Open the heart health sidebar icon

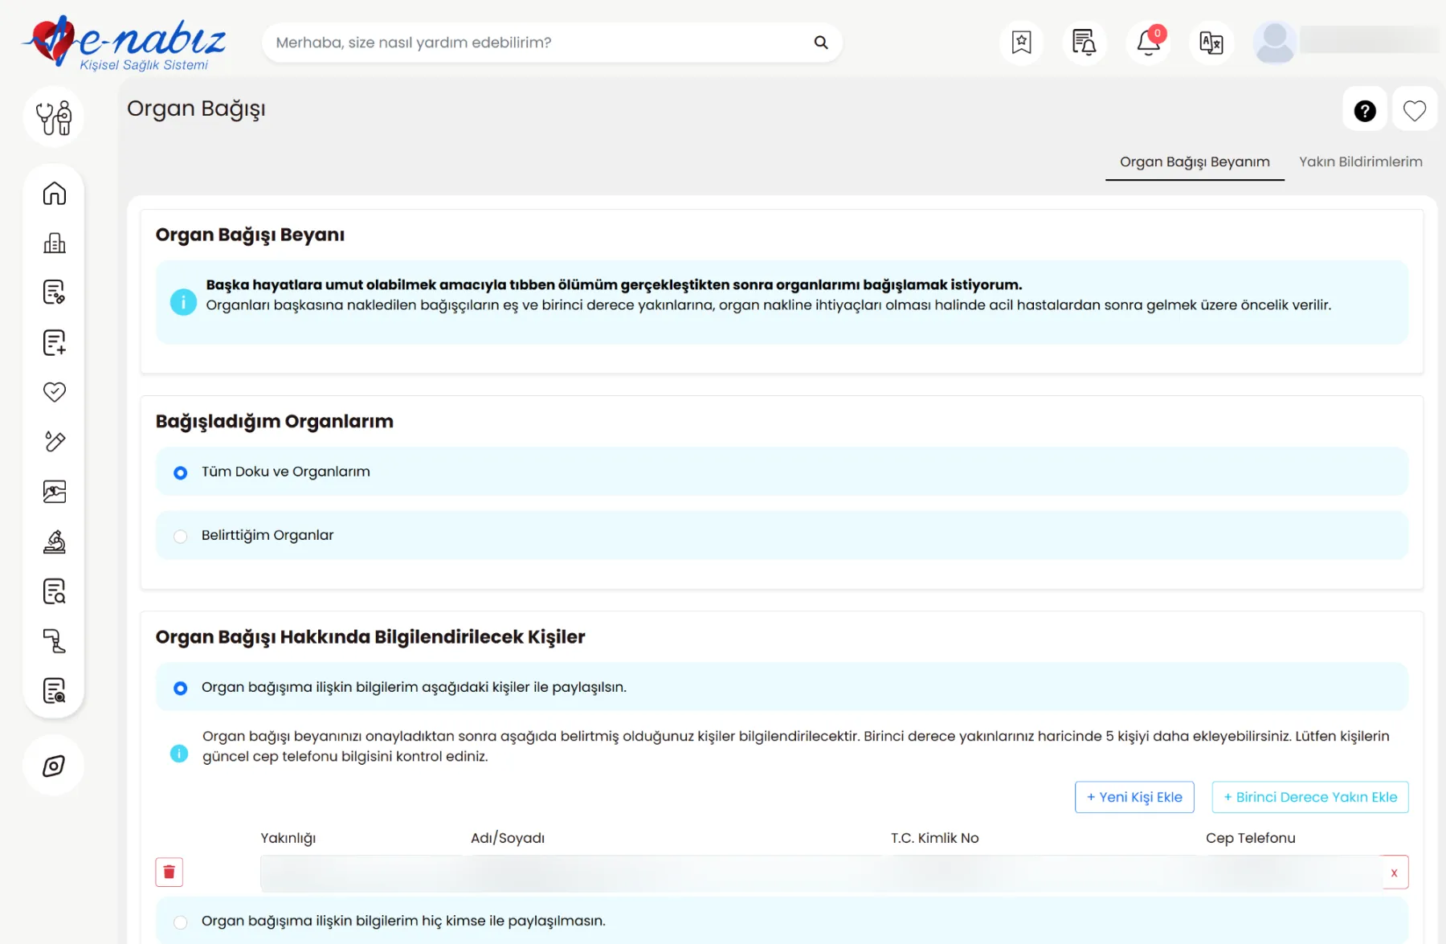[x=54, y=392]
